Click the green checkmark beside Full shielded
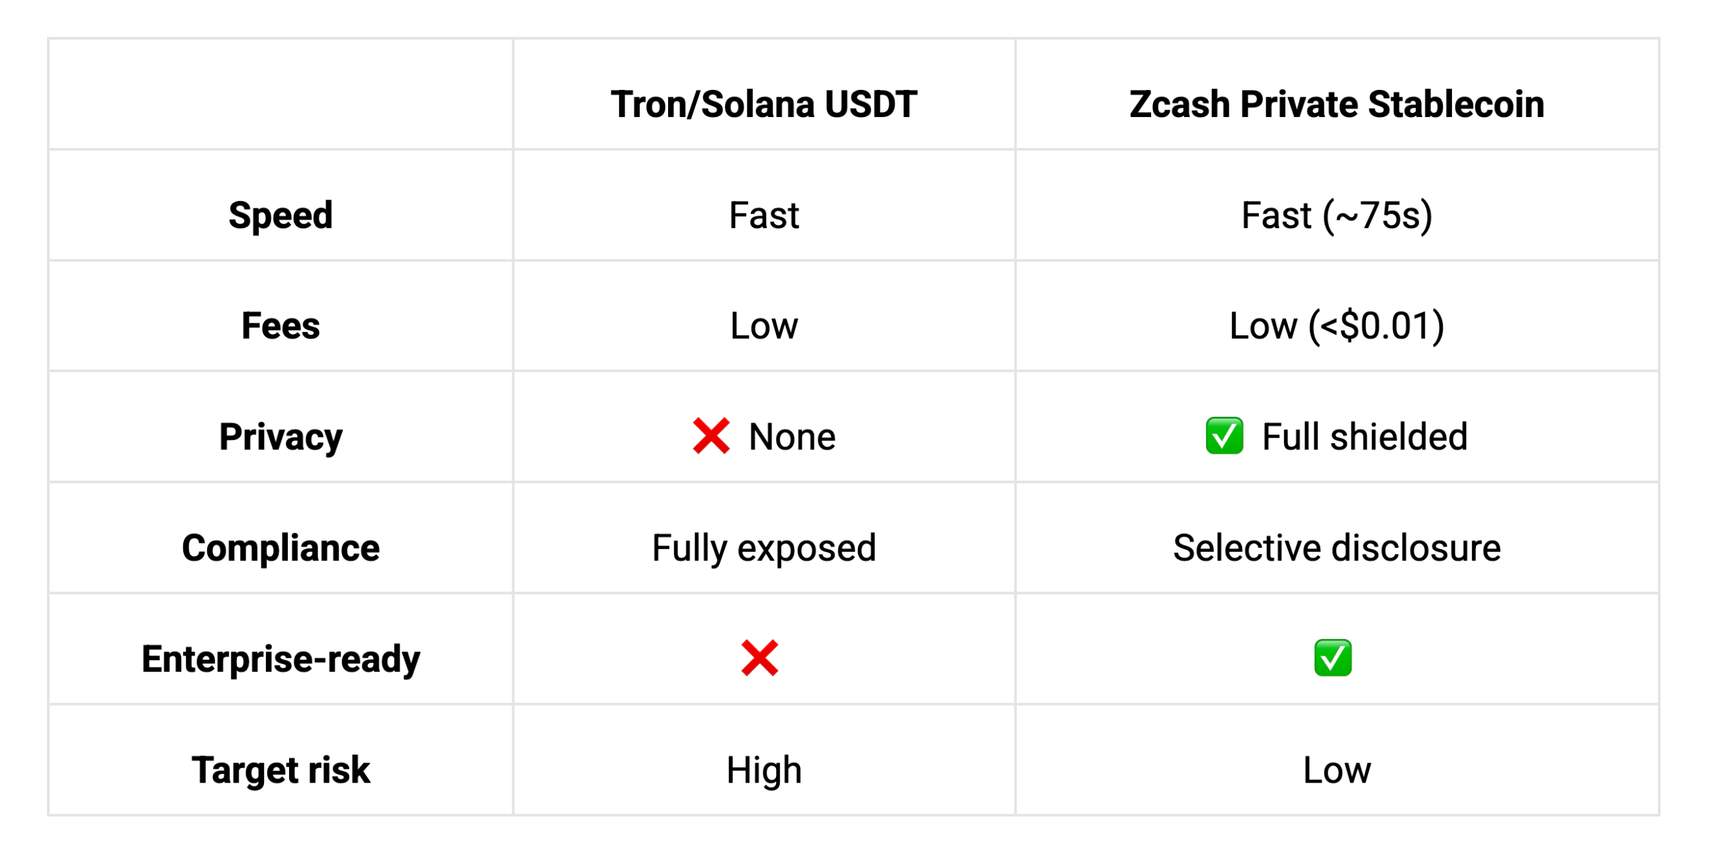Screen dimensions: 1716x848 pyautogui.click(x=1224, y=437)
